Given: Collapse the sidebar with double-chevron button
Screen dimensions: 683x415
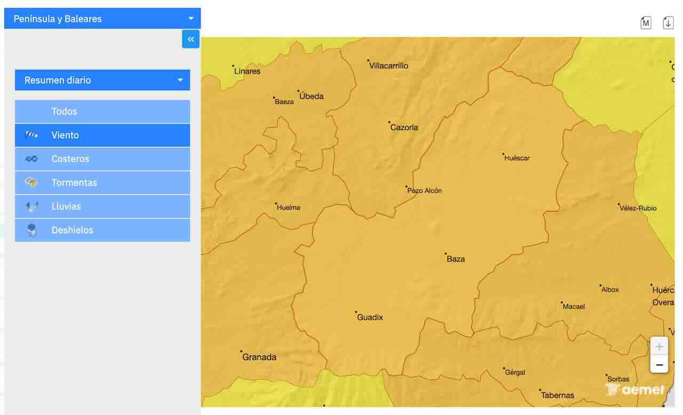Looking at the screenshot, I should point(190,39).
